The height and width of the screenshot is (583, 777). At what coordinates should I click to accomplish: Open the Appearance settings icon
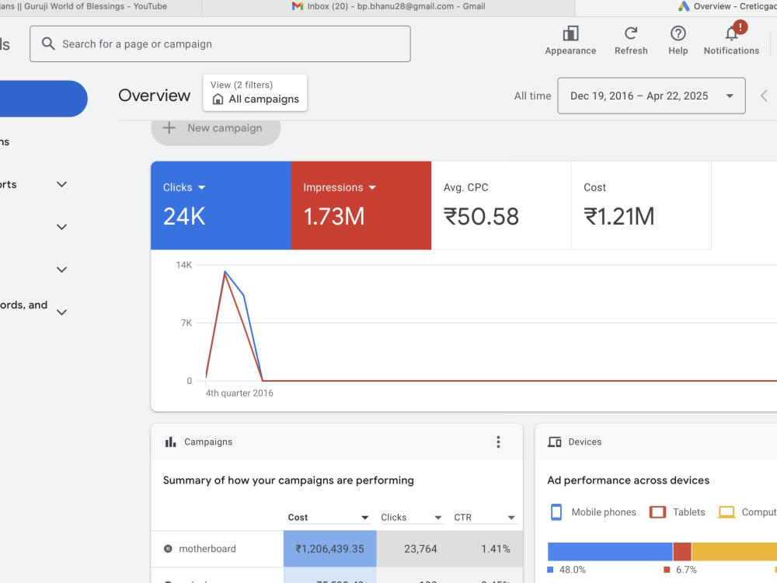coord(570,33)
